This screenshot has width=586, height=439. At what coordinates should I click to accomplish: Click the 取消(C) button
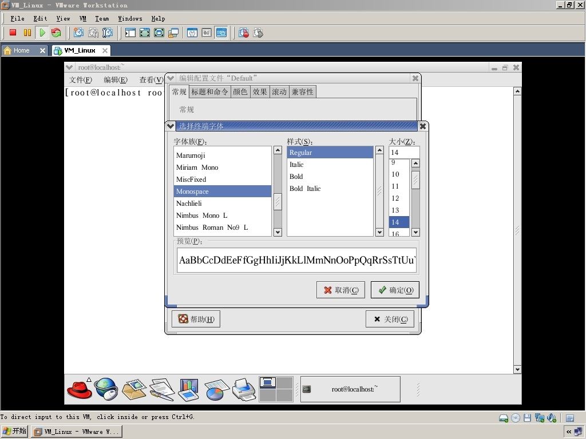(x=341, y=290)
